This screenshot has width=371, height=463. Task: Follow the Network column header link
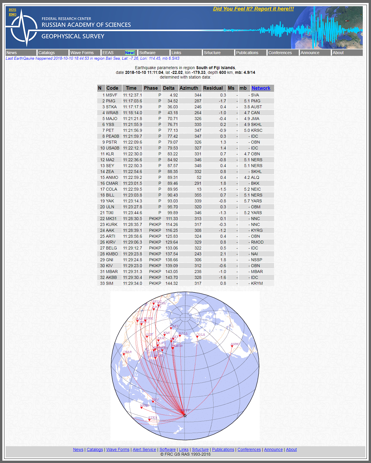261,88
